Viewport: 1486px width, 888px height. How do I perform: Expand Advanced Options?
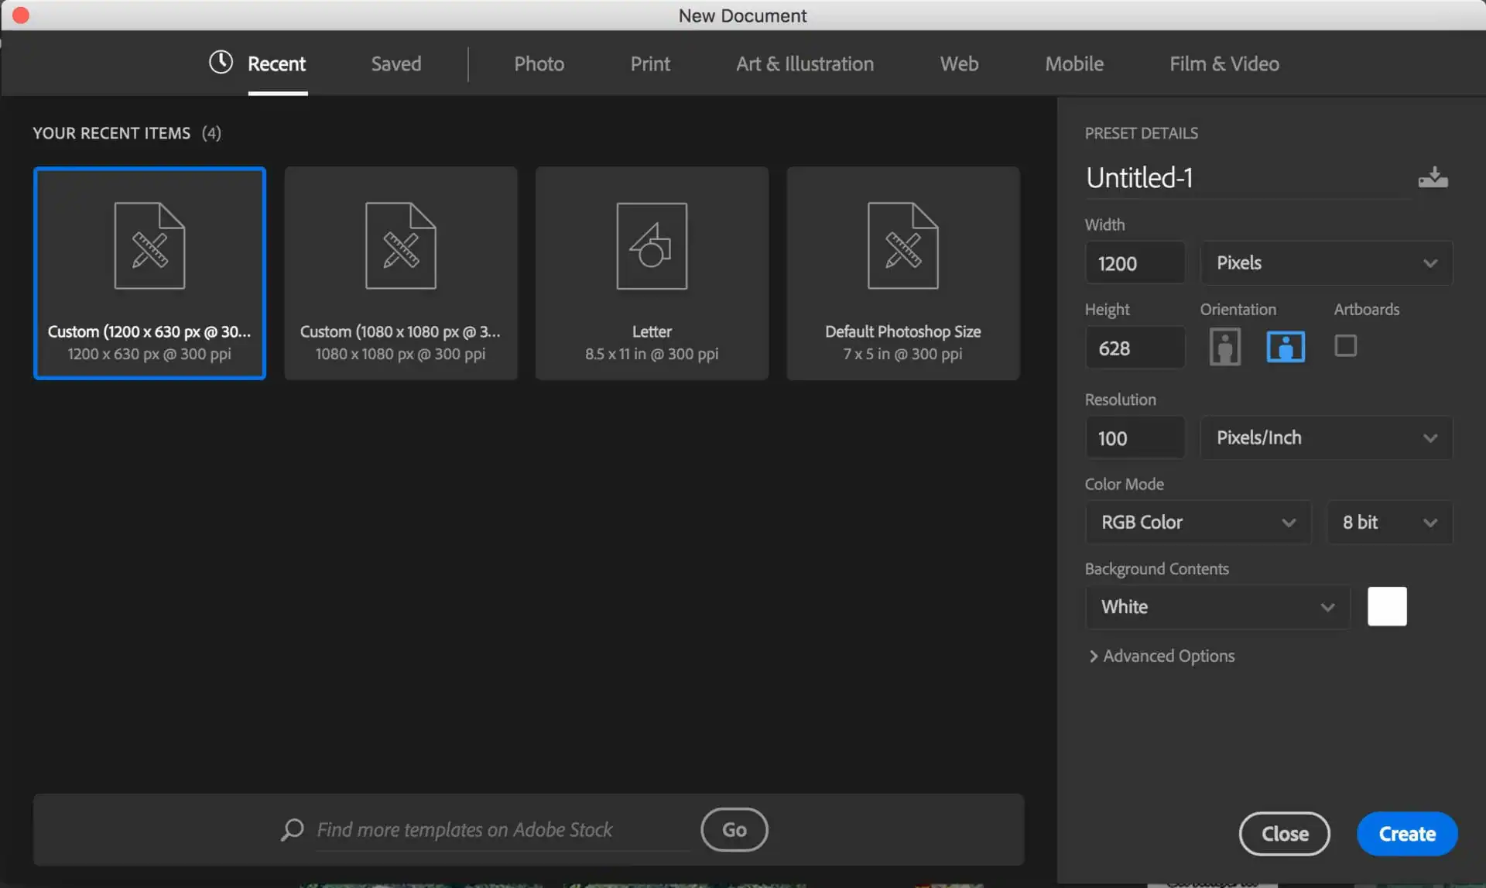[x=1162, y=656]
